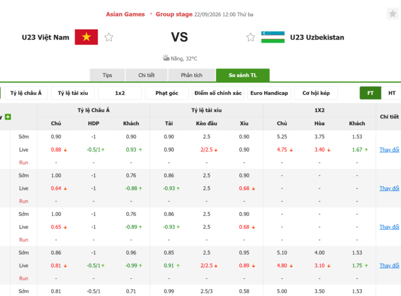The width and height of the screenshot is (401, 296).
Task: Click the weather cloud icon
Action: coord(166,58)
